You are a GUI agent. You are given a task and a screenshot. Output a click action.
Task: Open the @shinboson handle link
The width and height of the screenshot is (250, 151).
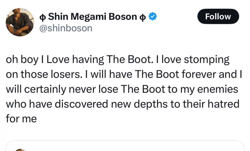[x=66, y=28]
